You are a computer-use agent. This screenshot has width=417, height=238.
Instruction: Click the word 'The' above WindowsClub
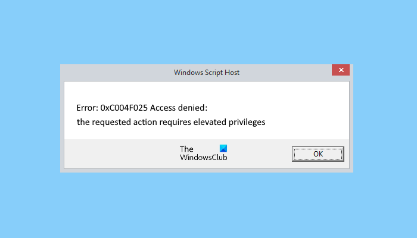[x=186, y=149]
